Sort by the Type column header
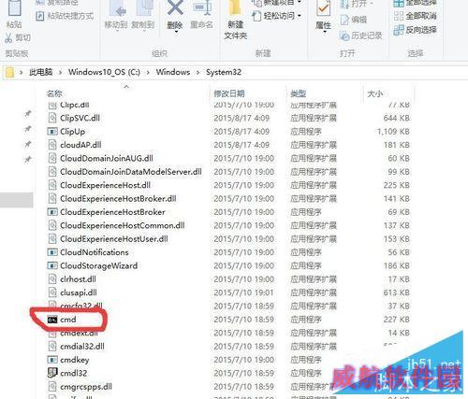 point(298,93)
